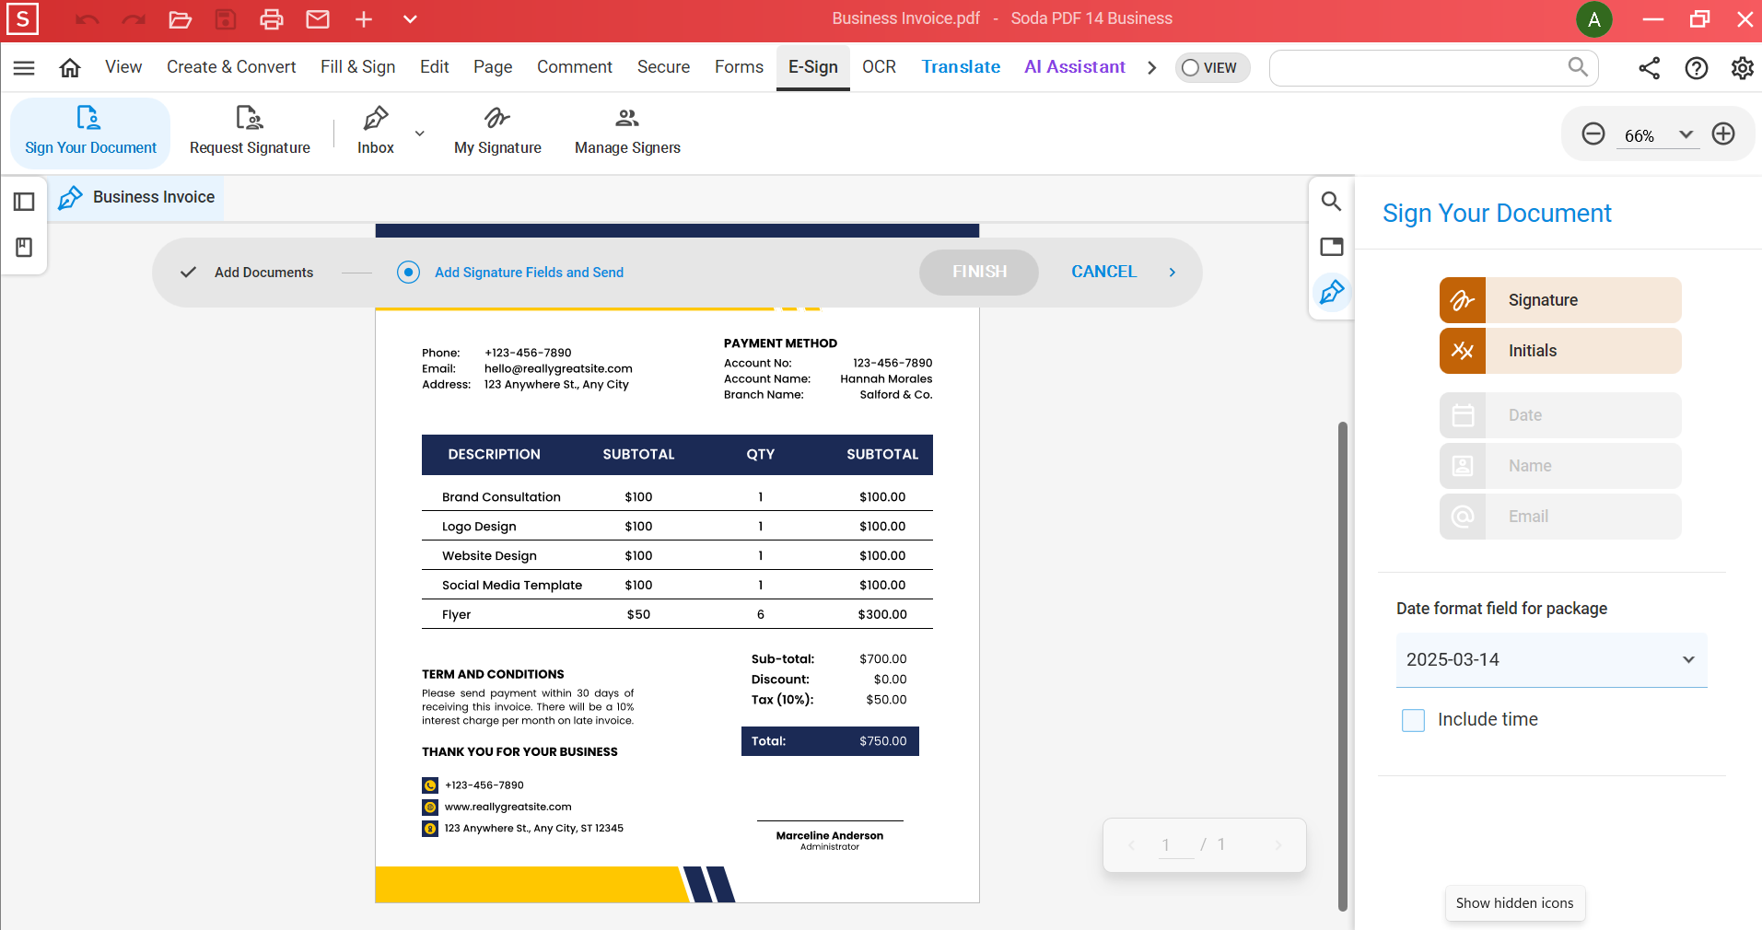Click the CANCEL button
1762x930 pixels.
pos(1103,272)
